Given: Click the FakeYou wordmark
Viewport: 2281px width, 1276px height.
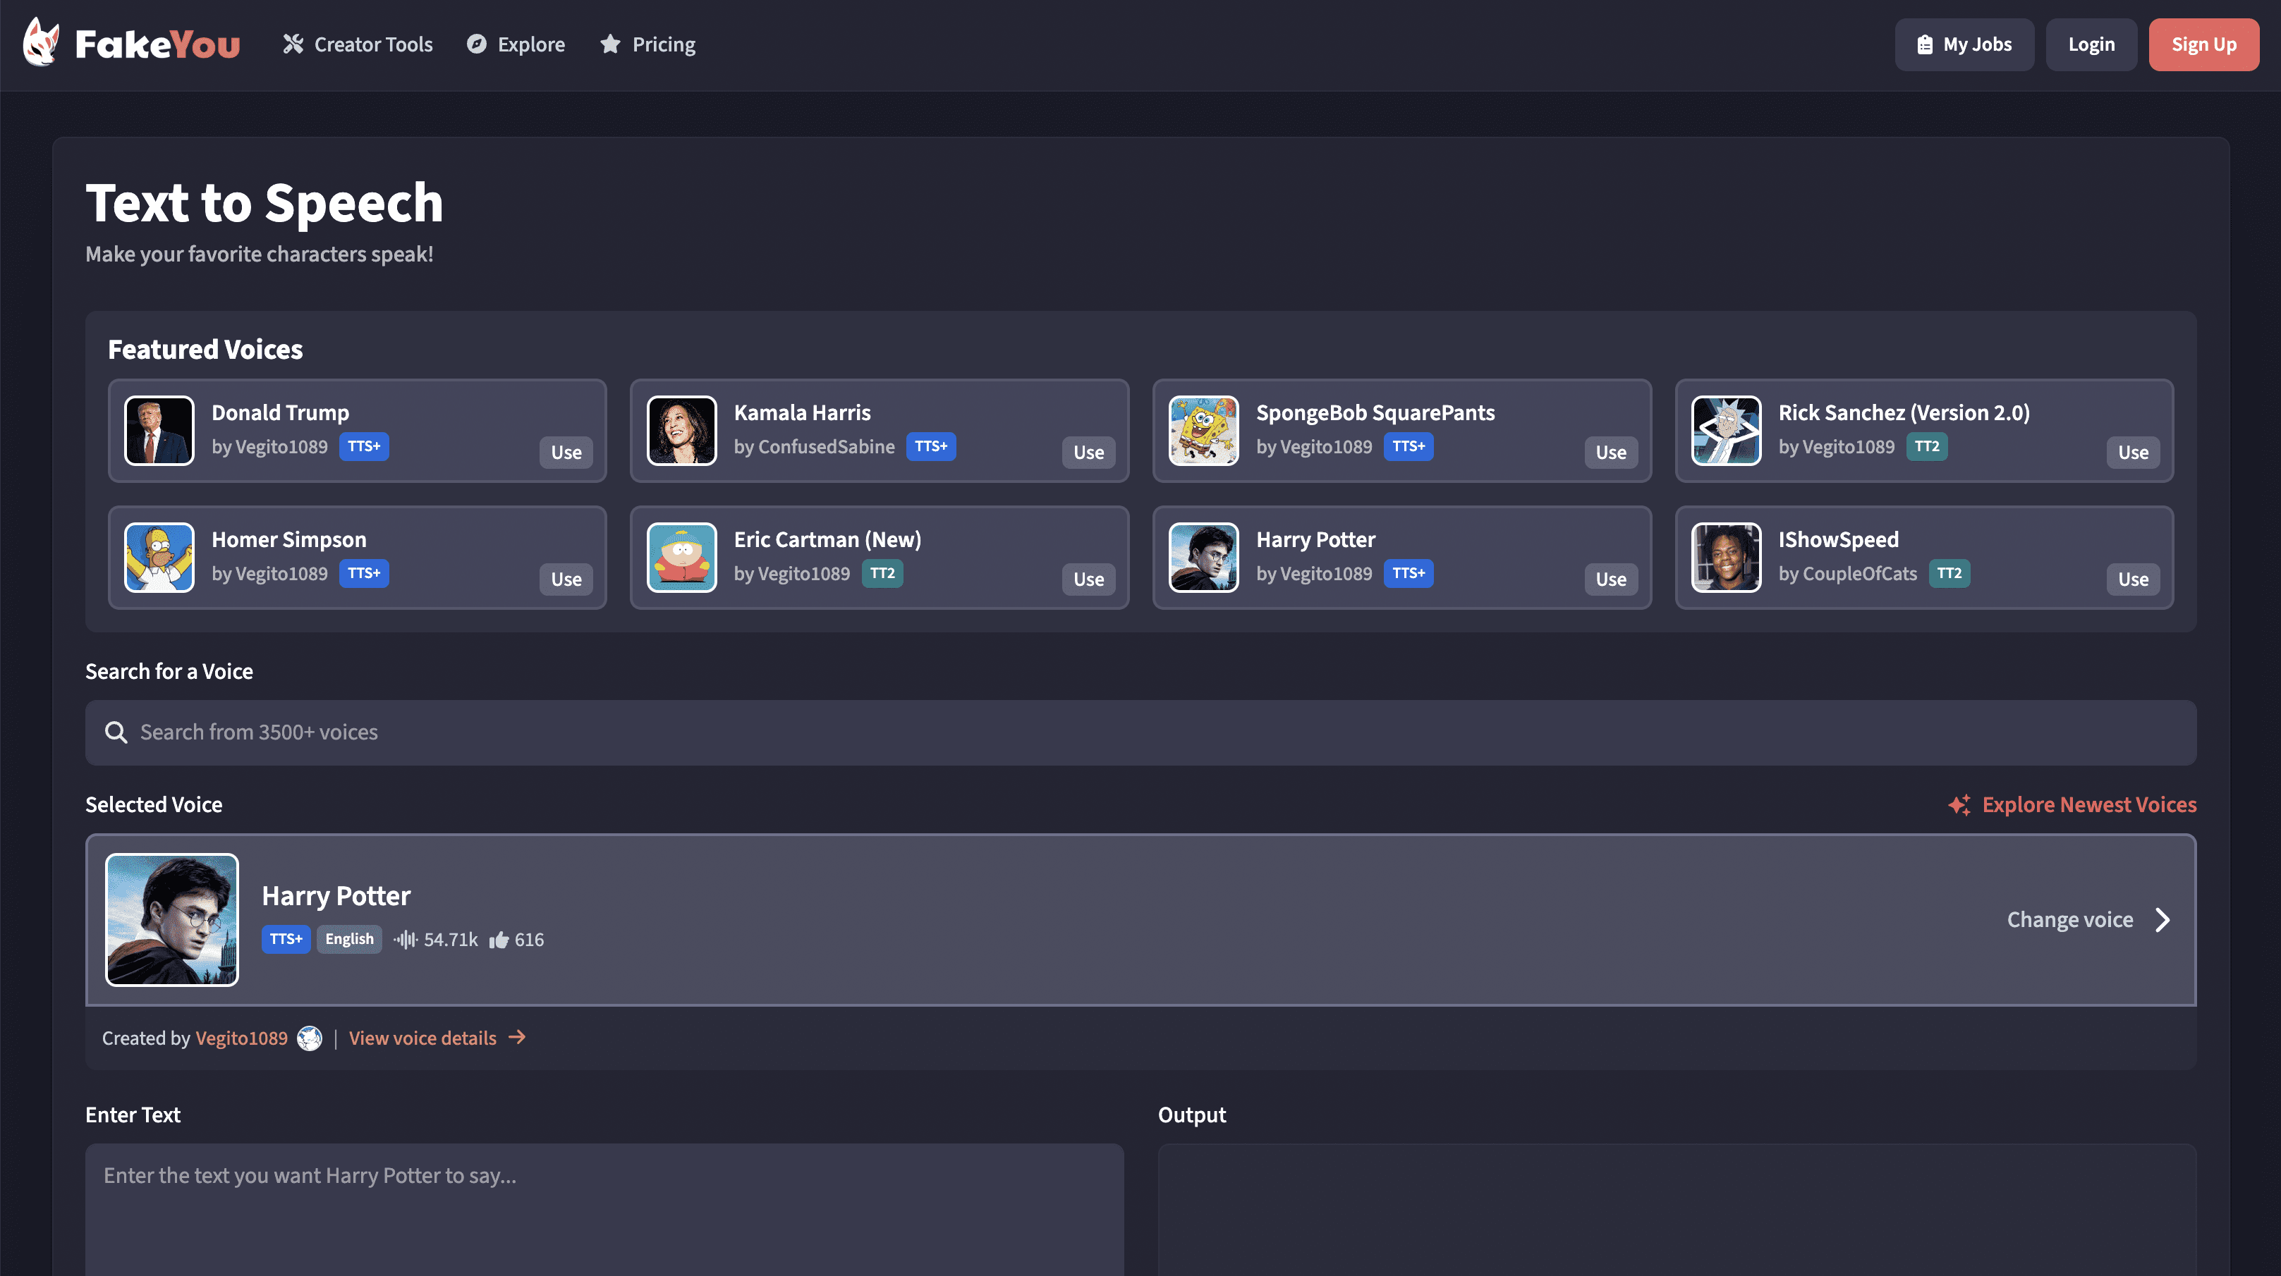Looking at the screenshot, I should (157, 44).
